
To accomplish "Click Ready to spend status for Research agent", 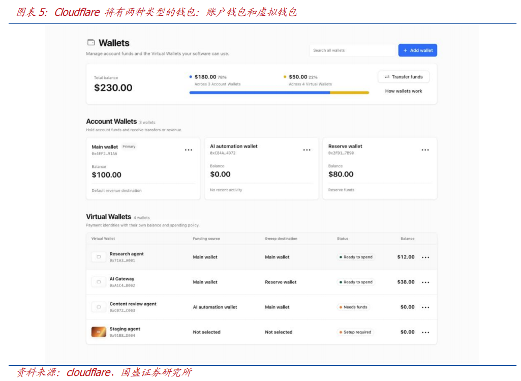I will pyautogui.click(x=356, y=257).
